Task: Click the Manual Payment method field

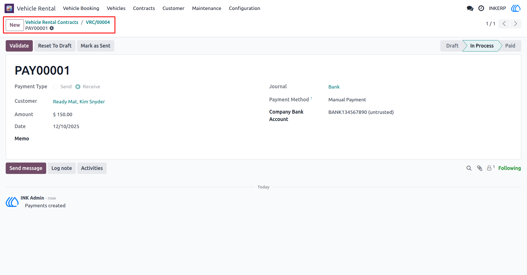Action: [x=347, y=100]
